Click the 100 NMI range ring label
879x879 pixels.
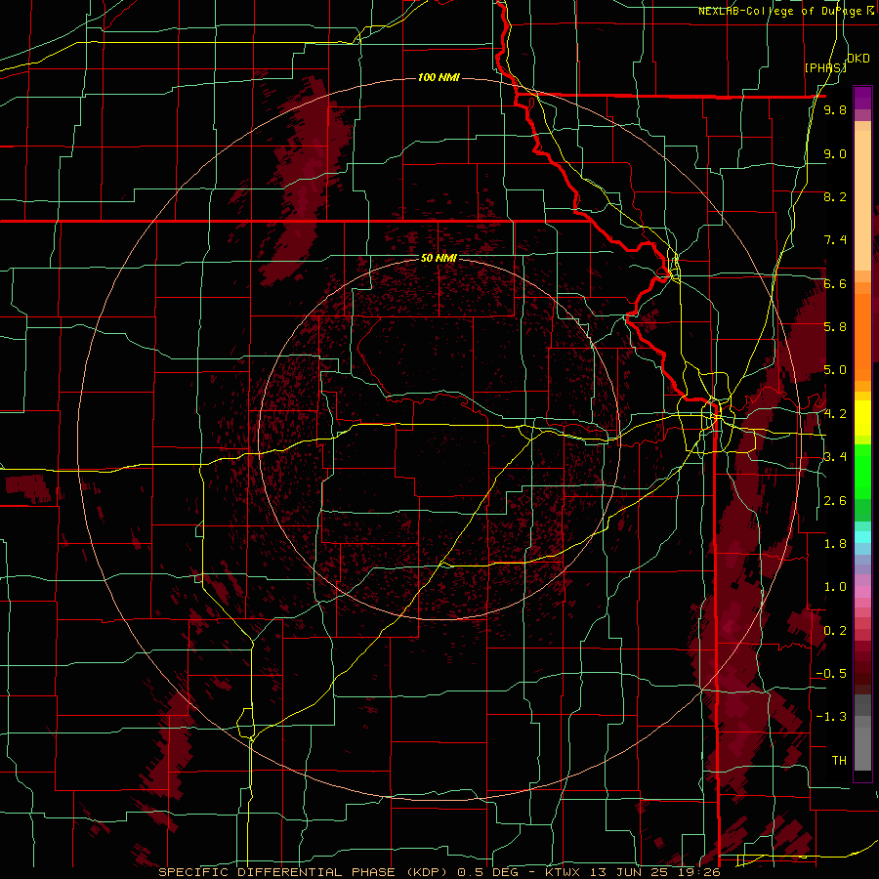(x=439, y=77)
